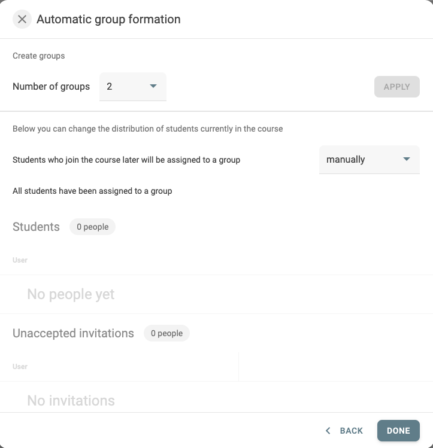Viewport: 433px width, 448px height.
Task: Go back with the BACK button
Action: (344, 431)
